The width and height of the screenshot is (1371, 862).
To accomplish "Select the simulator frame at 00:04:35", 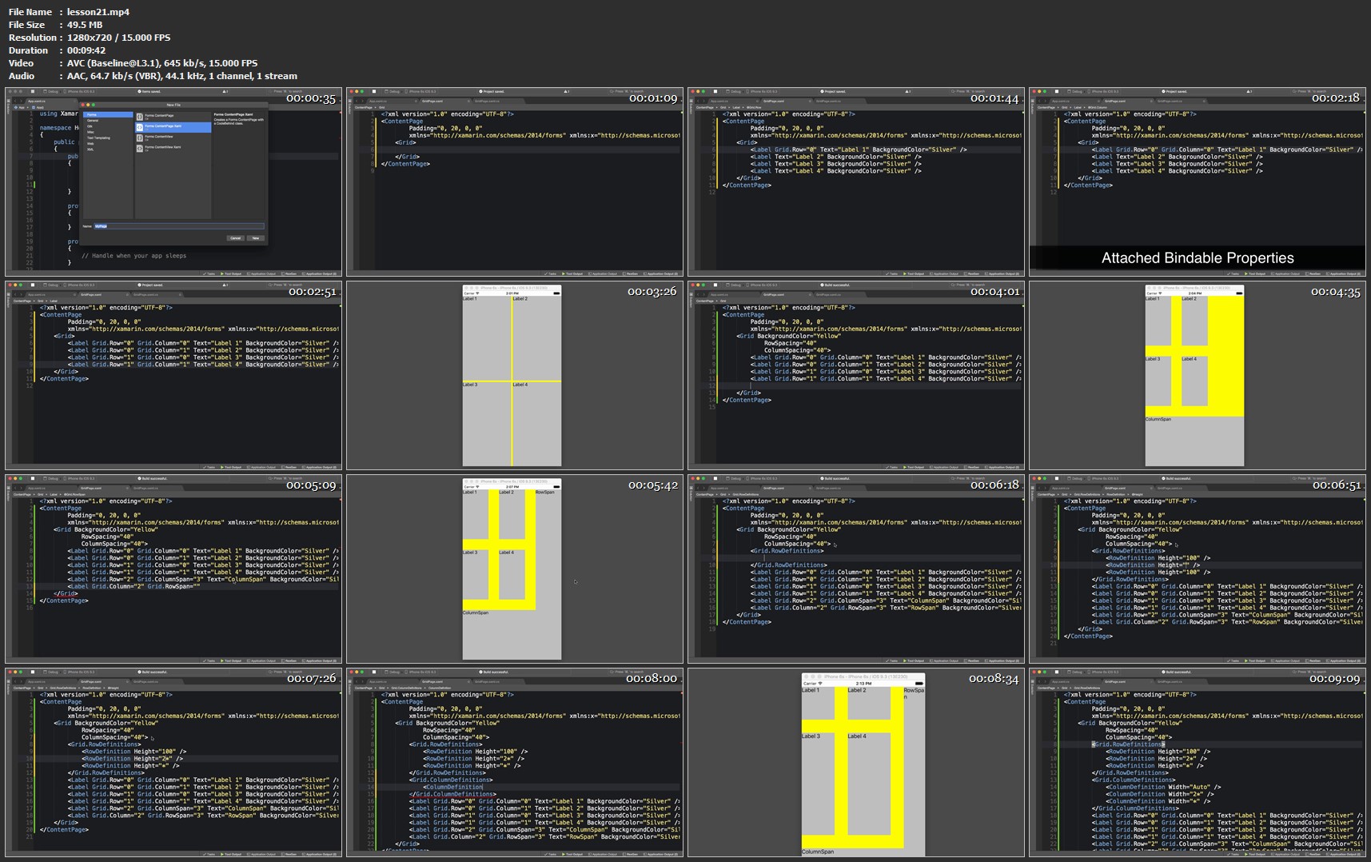I will 1198,375.
